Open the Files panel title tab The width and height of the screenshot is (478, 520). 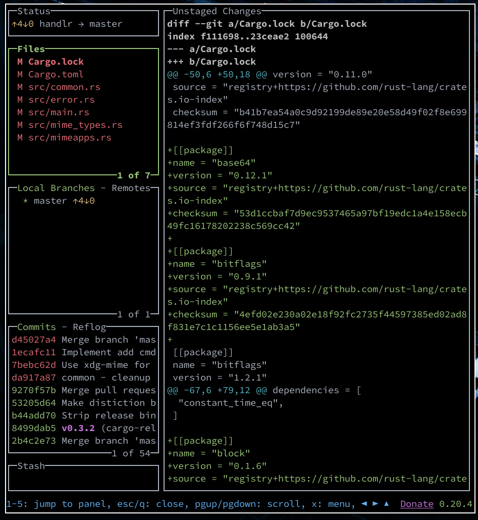31,49
